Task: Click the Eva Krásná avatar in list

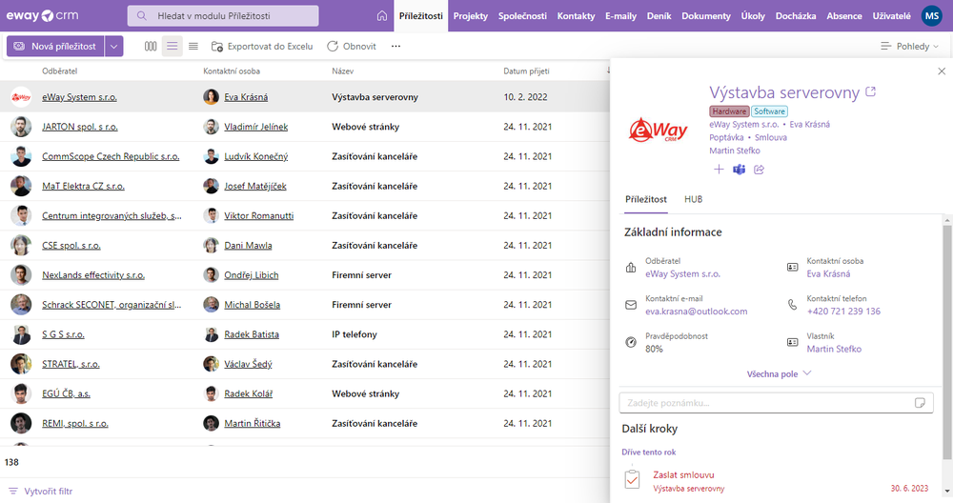Action: pos(211,96)
